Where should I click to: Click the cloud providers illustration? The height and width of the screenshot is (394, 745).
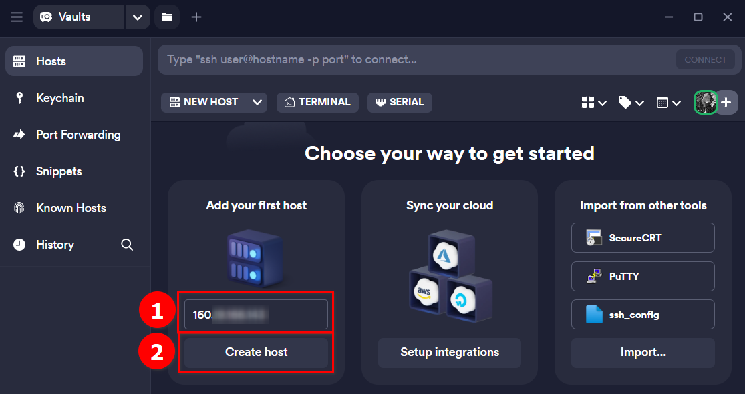[450, 277]
